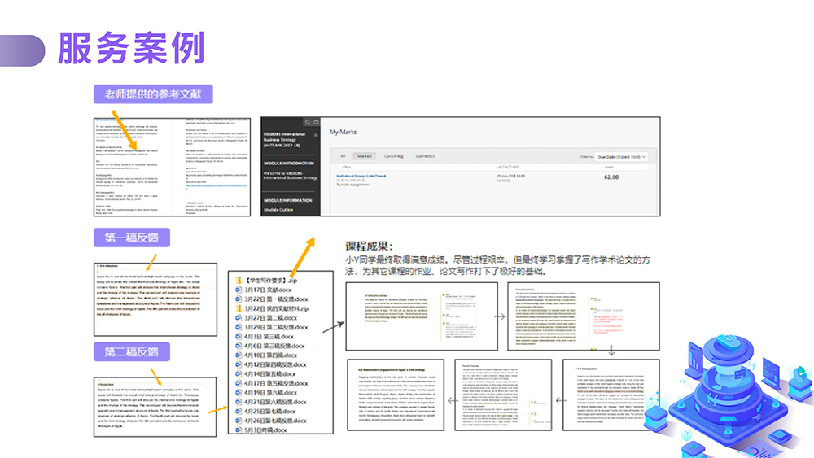Screen dimensions: 814x458
Task: Click the 第一稿反馈 label
Action: coord(132,238)
